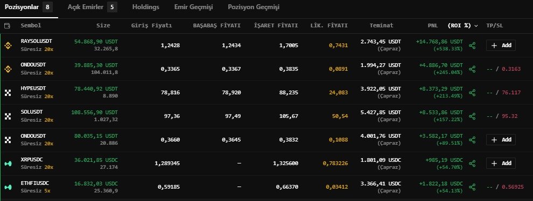This screenshot has height=201, width=533.
Task: Share the HYPEUSDT position PNL
Action: pyautogui.click(x=472, y=92)
